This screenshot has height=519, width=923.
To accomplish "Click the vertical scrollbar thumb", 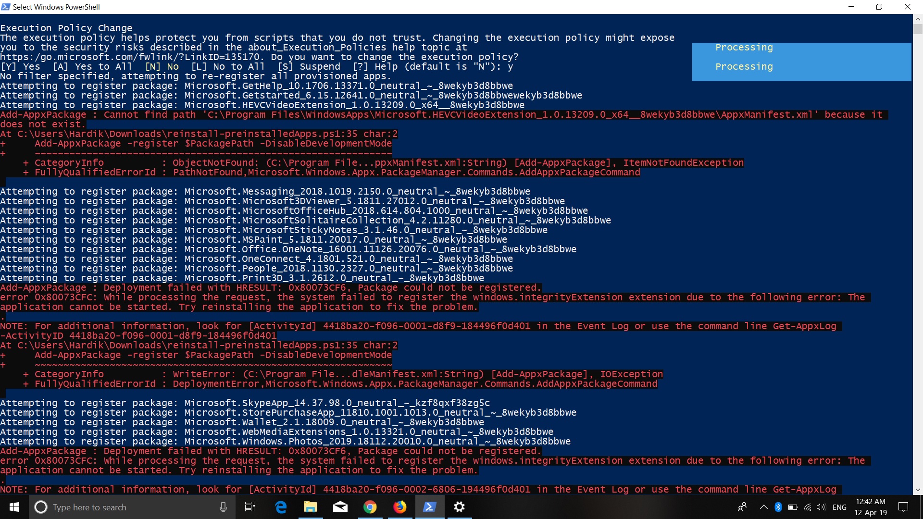I will 918,29.
